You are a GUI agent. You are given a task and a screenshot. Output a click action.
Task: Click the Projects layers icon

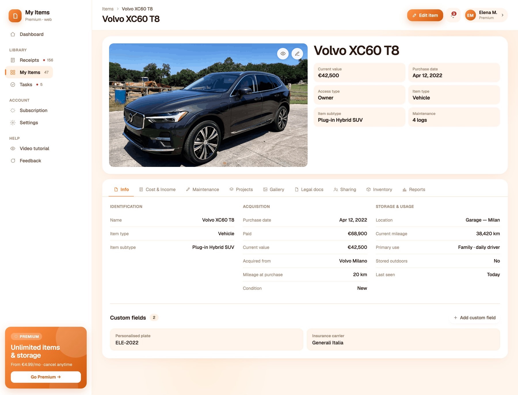point(231,190)
